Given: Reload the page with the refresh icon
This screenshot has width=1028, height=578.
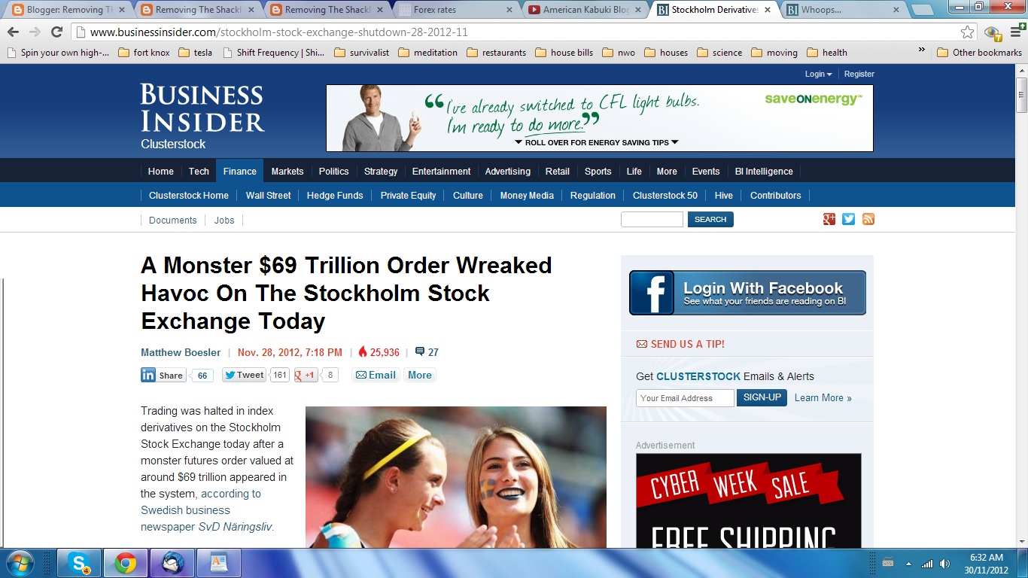Looking at the screenshot, I should pos(56,32).
